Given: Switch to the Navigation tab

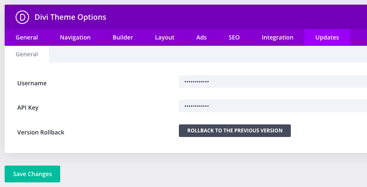Looking at the screenshot, I should tap(75, 37).
